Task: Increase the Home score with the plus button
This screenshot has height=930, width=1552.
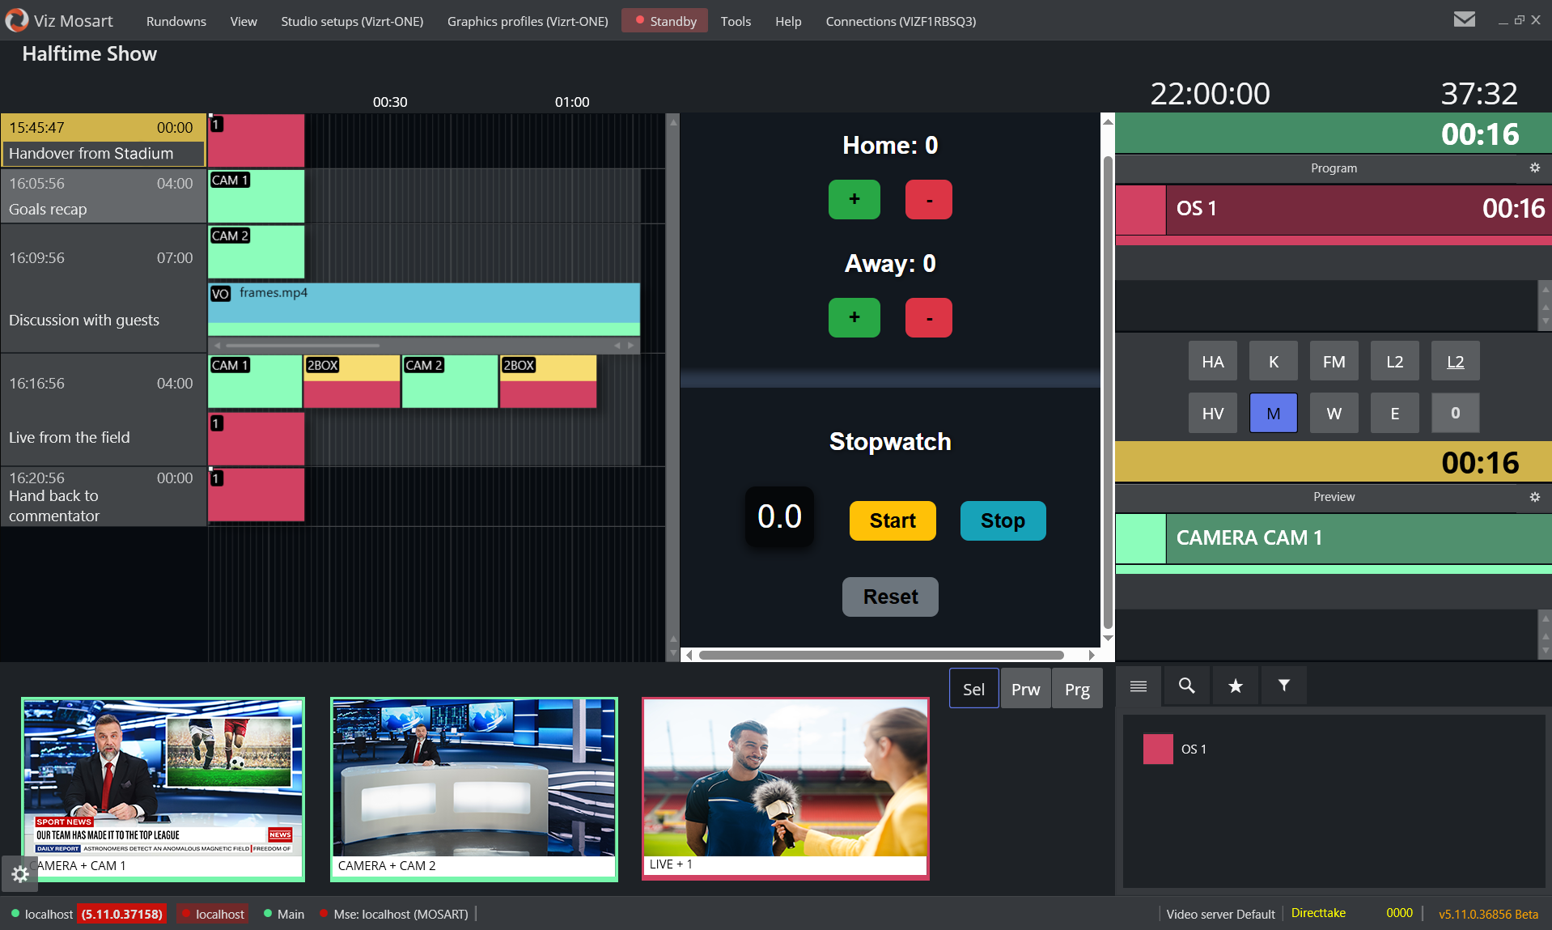Action: tap(854, 199)
